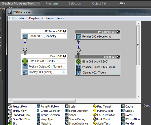Select the Shape Instance operator
This screenshot has width=151, height=125.
(77, 123)
